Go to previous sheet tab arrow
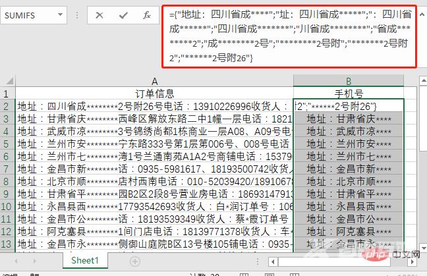Image resolution: width=427 pixels, height=276 pixels. [x=16, y=262]
